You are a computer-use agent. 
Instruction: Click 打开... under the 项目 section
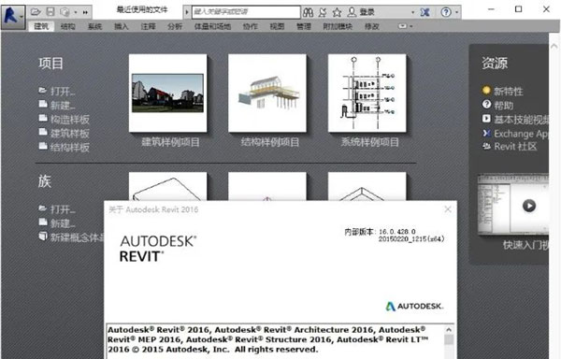coord(63,92)
